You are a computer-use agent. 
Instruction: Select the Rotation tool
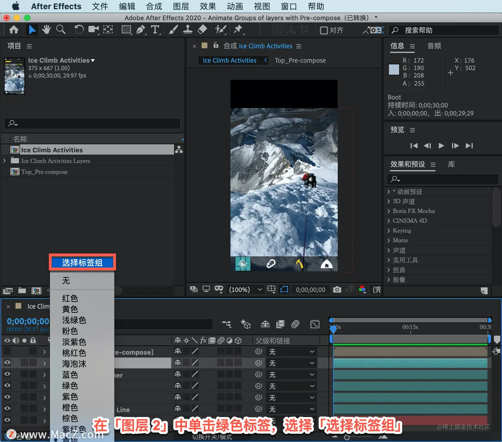(79, 30)
